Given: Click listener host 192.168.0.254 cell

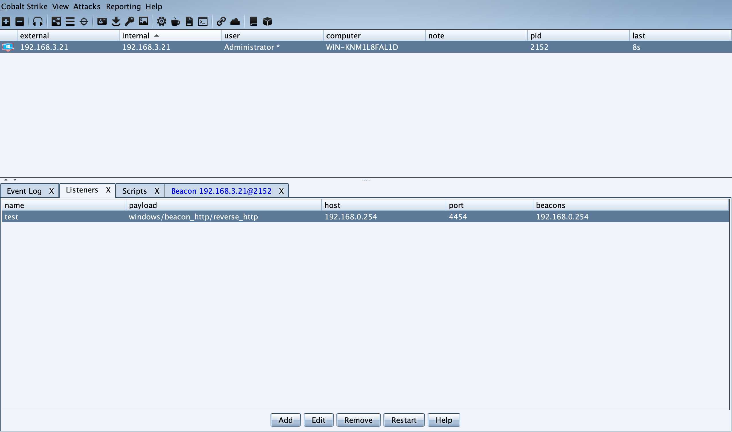Looking at the screenshot, I should pos(384,217).
